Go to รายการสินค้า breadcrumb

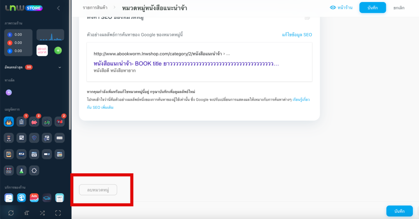[96, 8]
